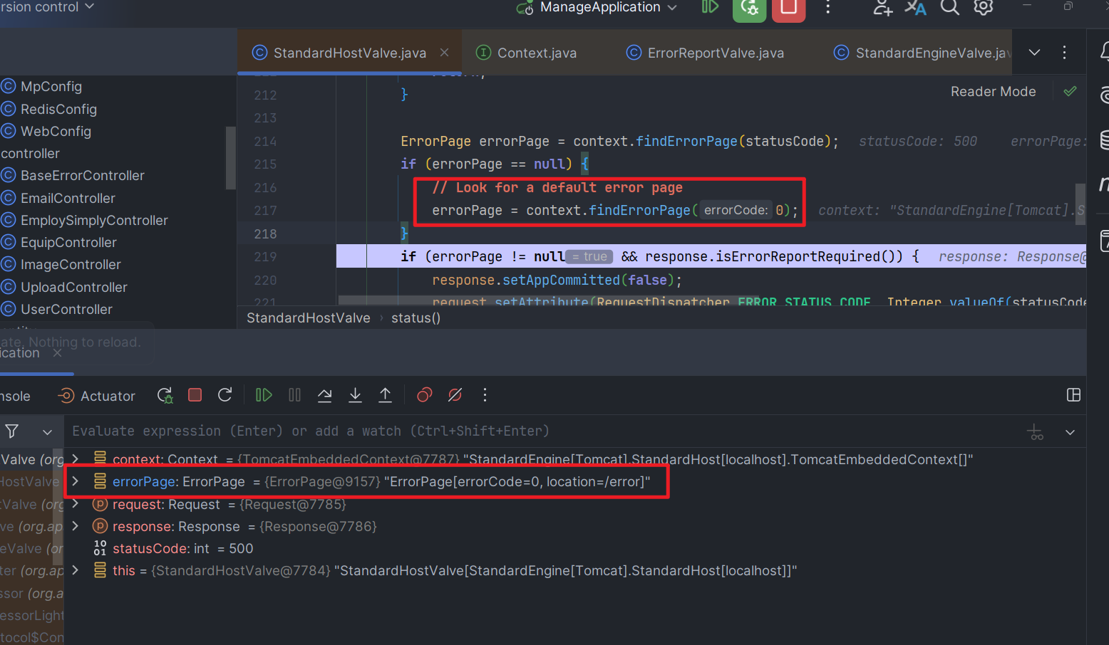Click Search Everywhere magnifier icon

[949, 8]
